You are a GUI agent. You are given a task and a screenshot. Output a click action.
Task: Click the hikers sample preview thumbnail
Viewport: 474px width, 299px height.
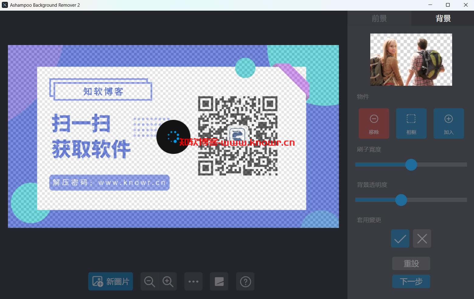(411, 60)
